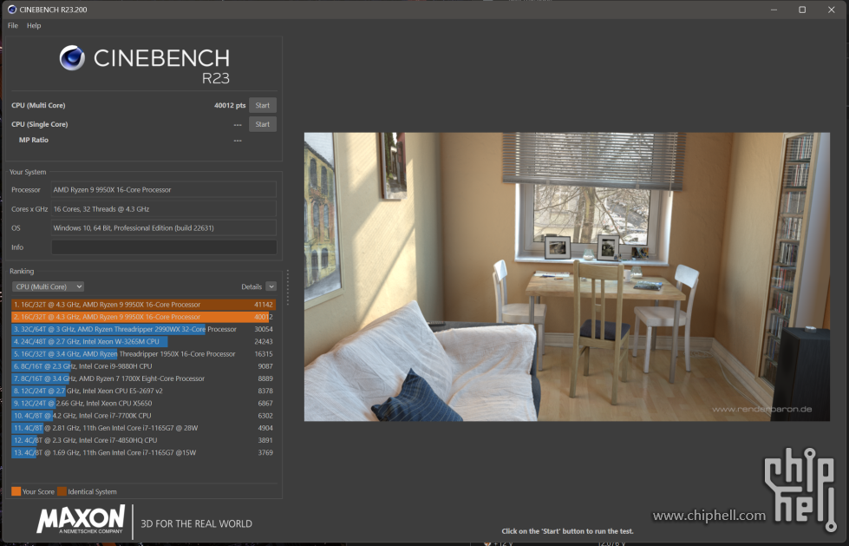Open the File menu
Image resolution: width=849 pixels, height=546 pixels.
(13, 25)
